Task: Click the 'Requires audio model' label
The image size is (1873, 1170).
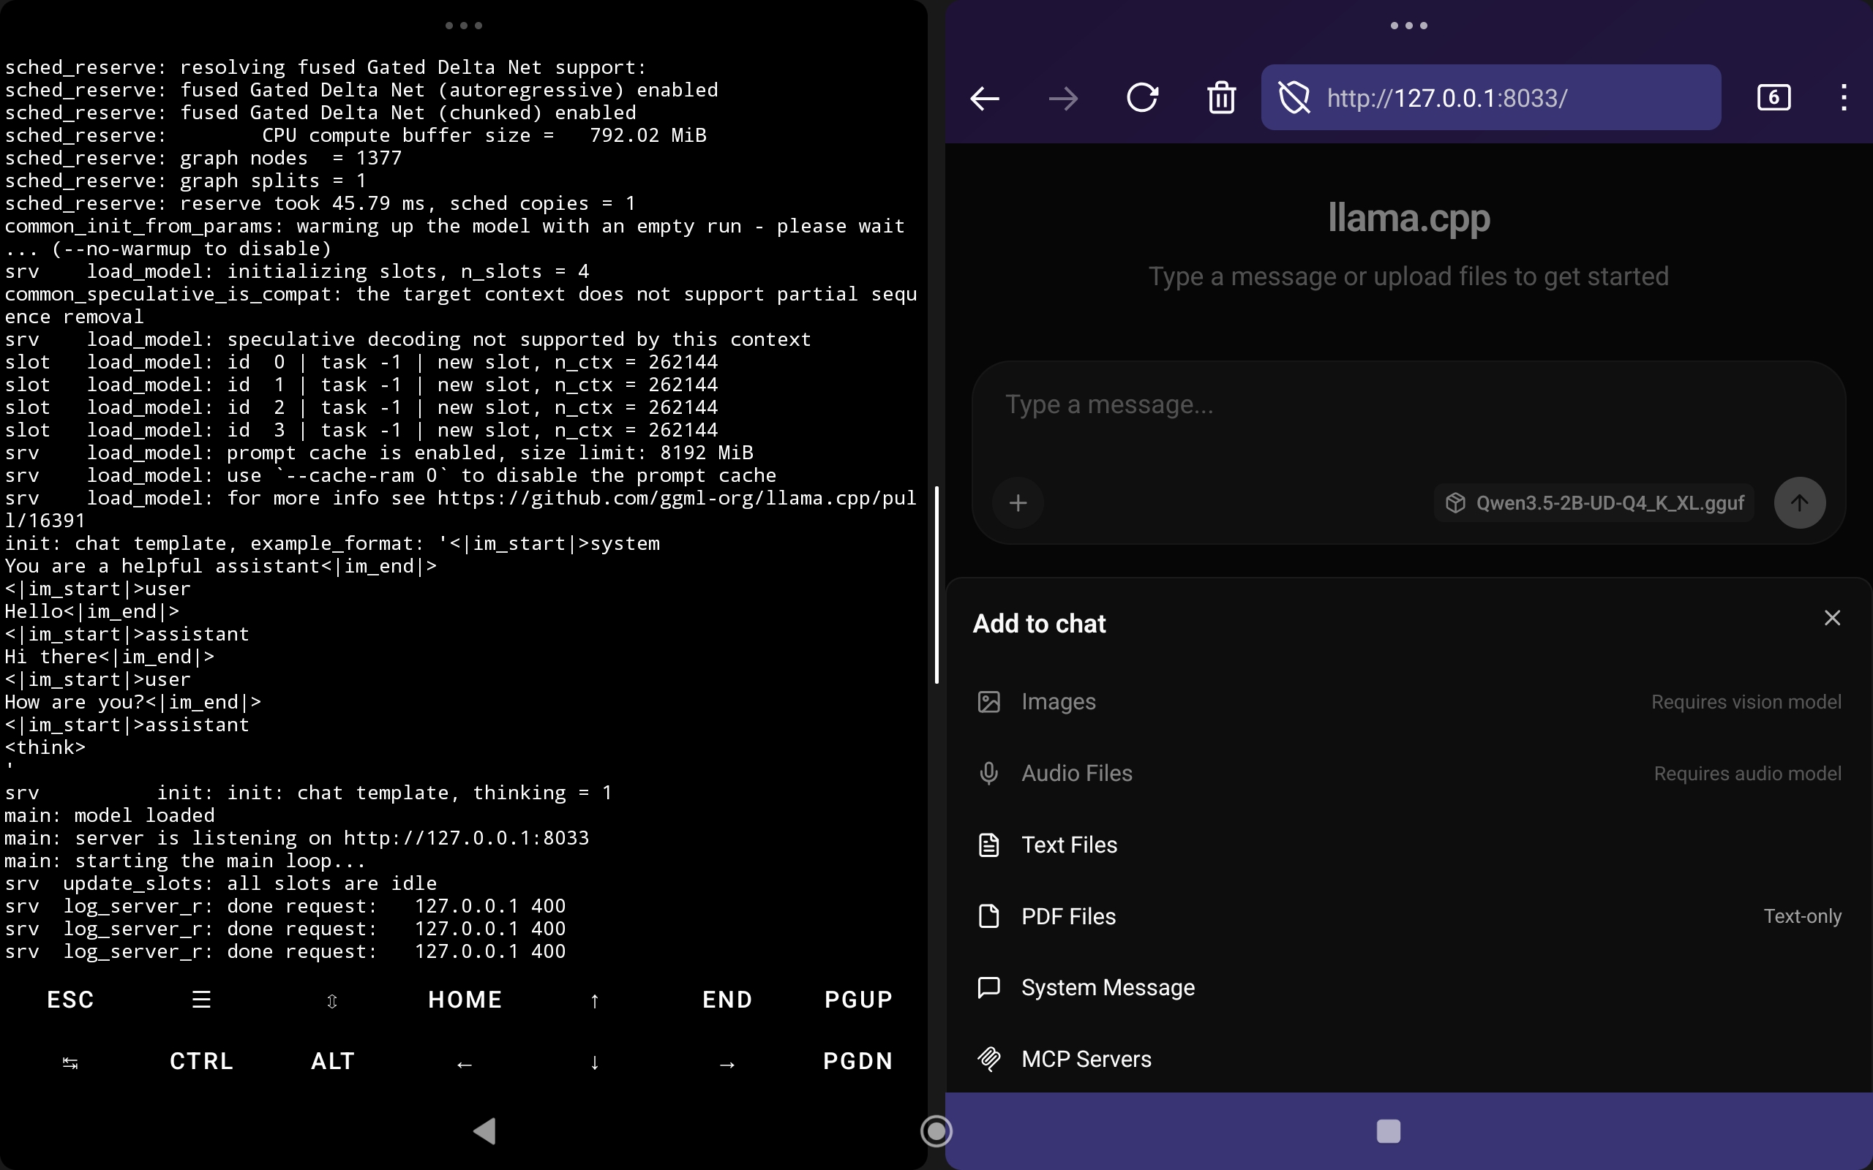Action: 1748,774
